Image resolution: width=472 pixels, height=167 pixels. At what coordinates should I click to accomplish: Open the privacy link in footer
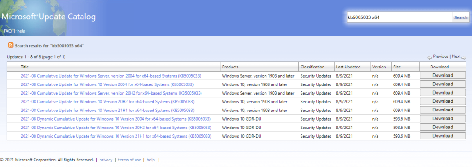(106, 160)
